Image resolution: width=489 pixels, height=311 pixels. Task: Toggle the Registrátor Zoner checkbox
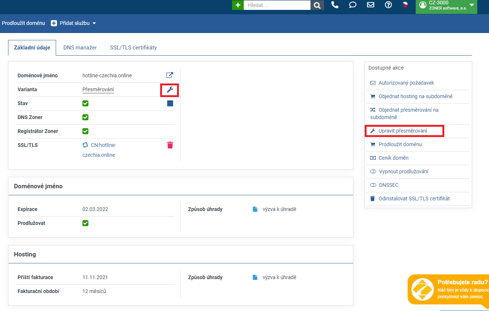(85, 131)
